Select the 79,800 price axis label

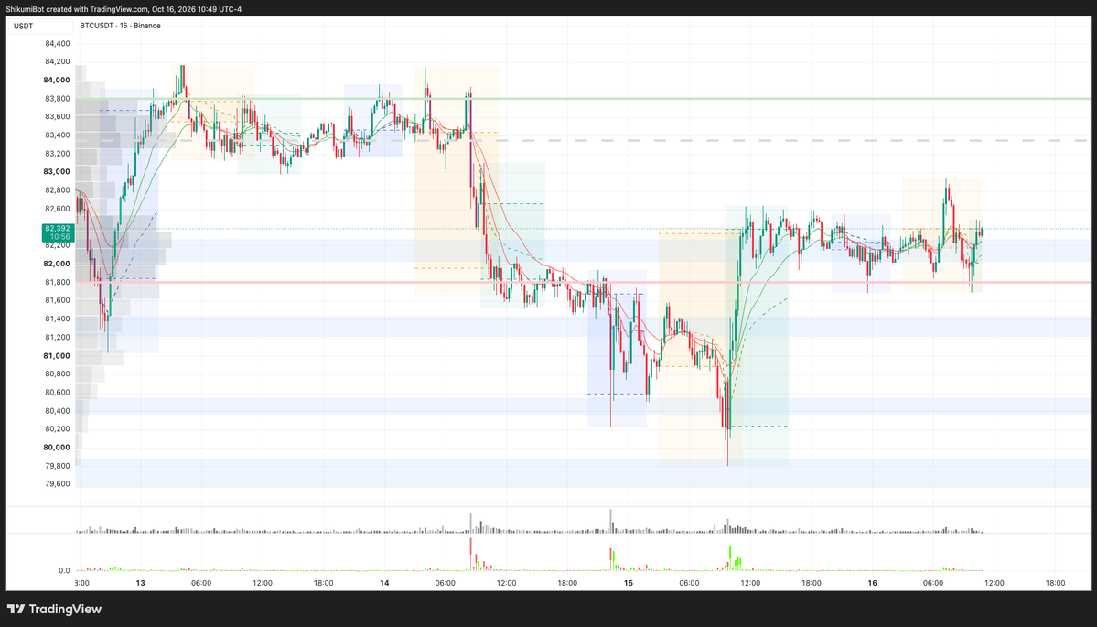[57, 465]
